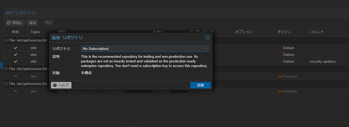This screenshot has width=349, height=127.
Task: Sort by the Types column header
Action: (41, 32)
